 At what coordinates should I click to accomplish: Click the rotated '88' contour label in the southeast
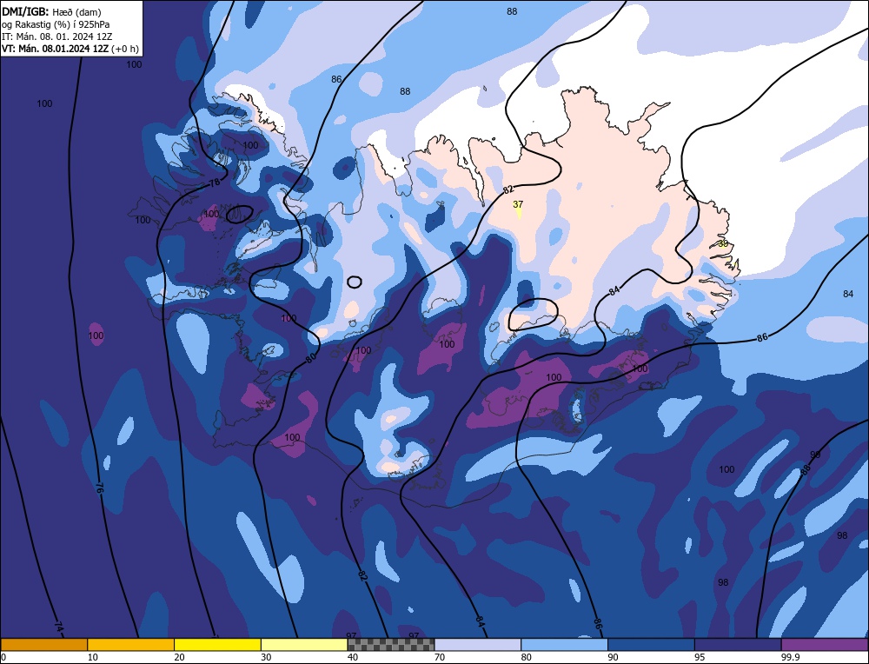806,469
